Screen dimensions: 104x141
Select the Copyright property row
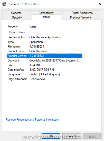[45, 60]
